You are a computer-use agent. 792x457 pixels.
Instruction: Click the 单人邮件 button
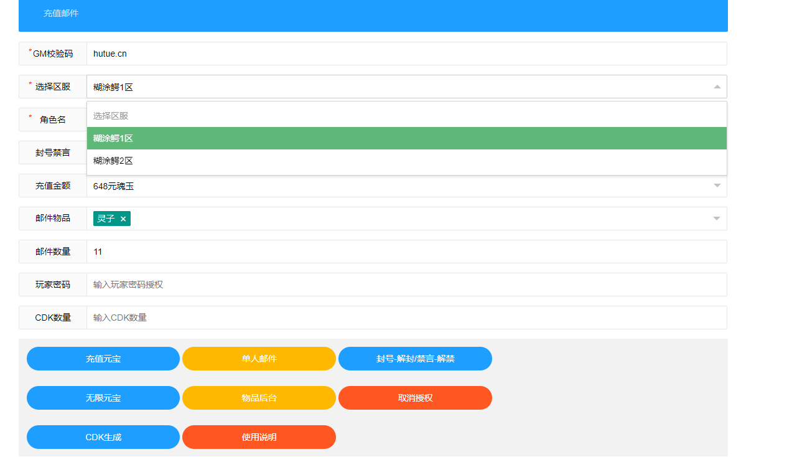(259, 359)
